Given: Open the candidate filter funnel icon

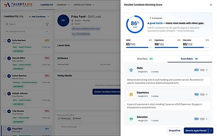Looking at the screenshot, I should pyautogui.click(x=47, y=24).
